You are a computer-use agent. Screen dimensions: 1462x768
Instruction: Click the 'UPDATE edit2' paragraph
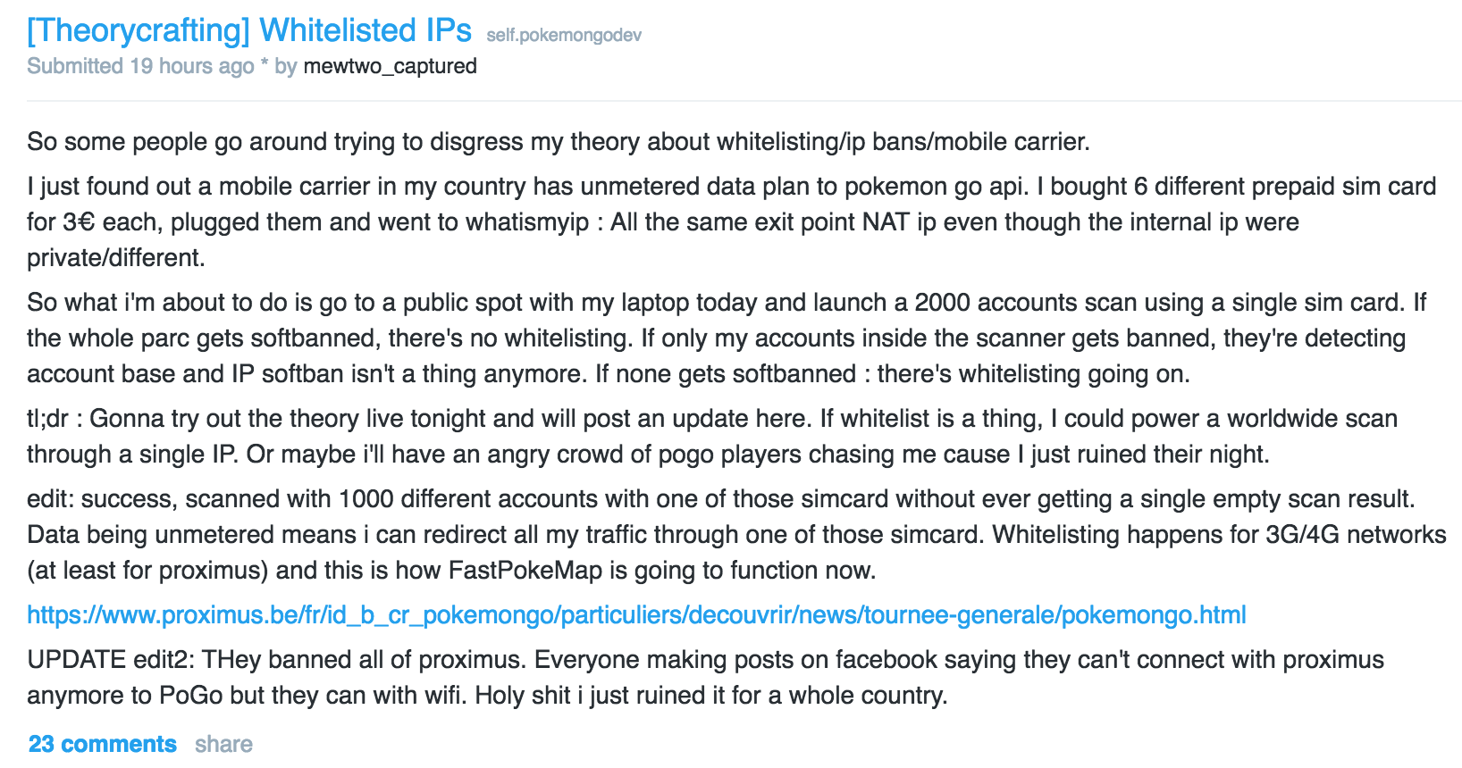[705, 678]
